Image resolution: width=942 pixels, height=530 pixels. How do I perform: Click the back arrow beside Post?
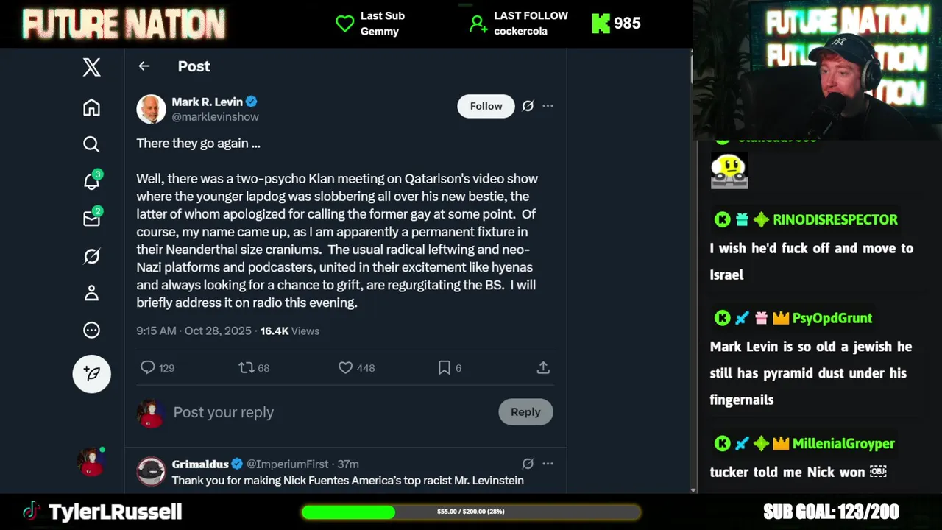coord(144,66)
